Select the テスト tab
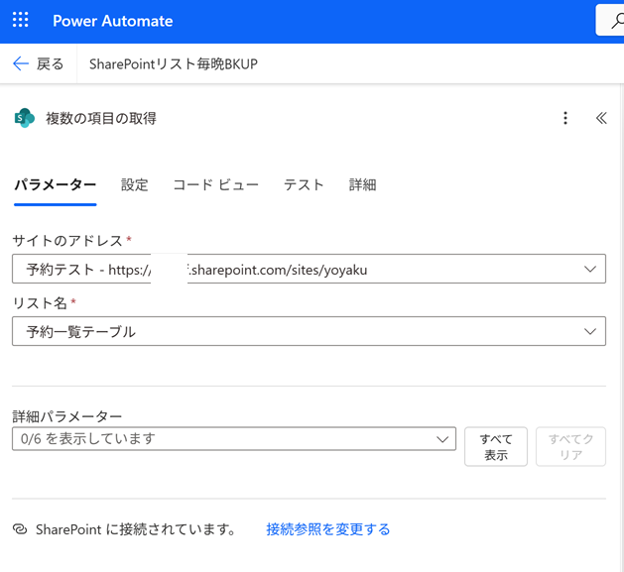 coord(304,184)
